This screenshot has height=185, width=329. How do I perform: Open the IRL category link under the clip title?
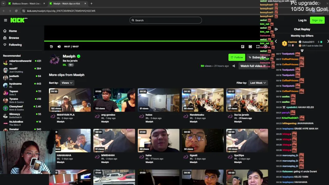coord(65,65)
